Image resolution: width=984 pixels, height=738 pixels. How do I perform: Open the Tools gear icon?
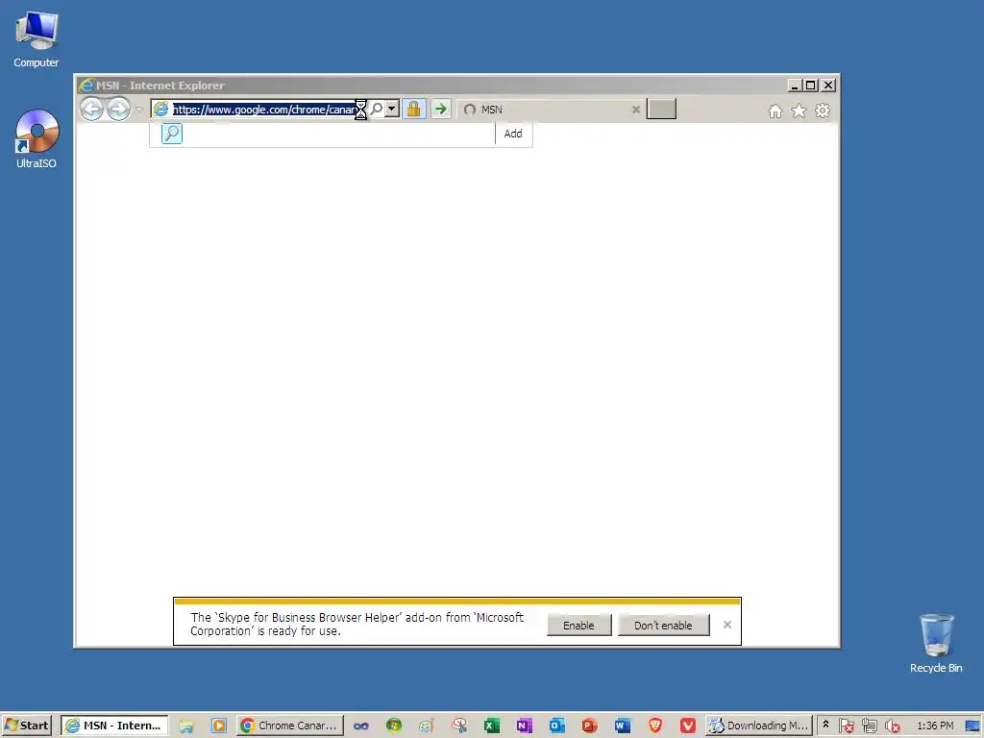pyautogui.click(x=823, y=111)
